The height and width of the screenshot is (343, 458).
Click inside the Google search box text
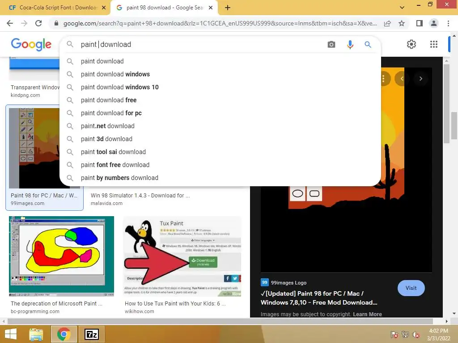pos(202,44)
